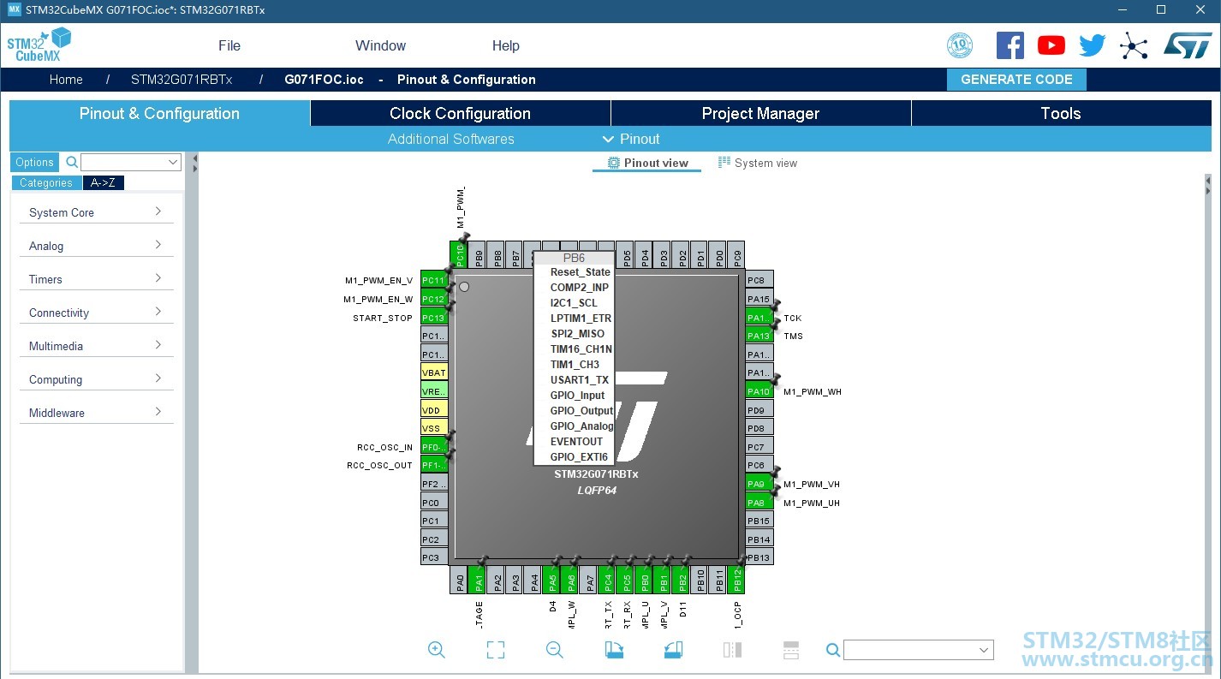Expand the System Core category
Image resolution: width=1221 pixels, height=679 pixels.
click(x=97, y=212)
